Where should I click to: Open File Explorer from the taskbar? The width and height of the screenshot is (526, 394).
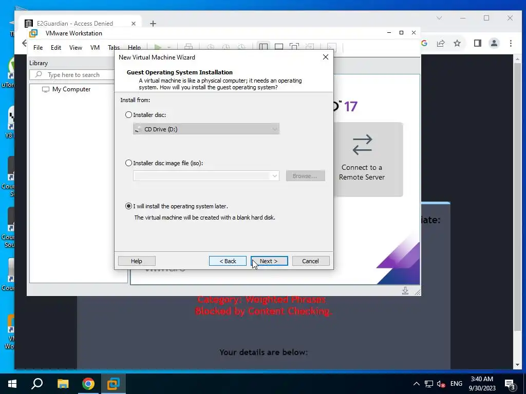[x=63, y=384]
